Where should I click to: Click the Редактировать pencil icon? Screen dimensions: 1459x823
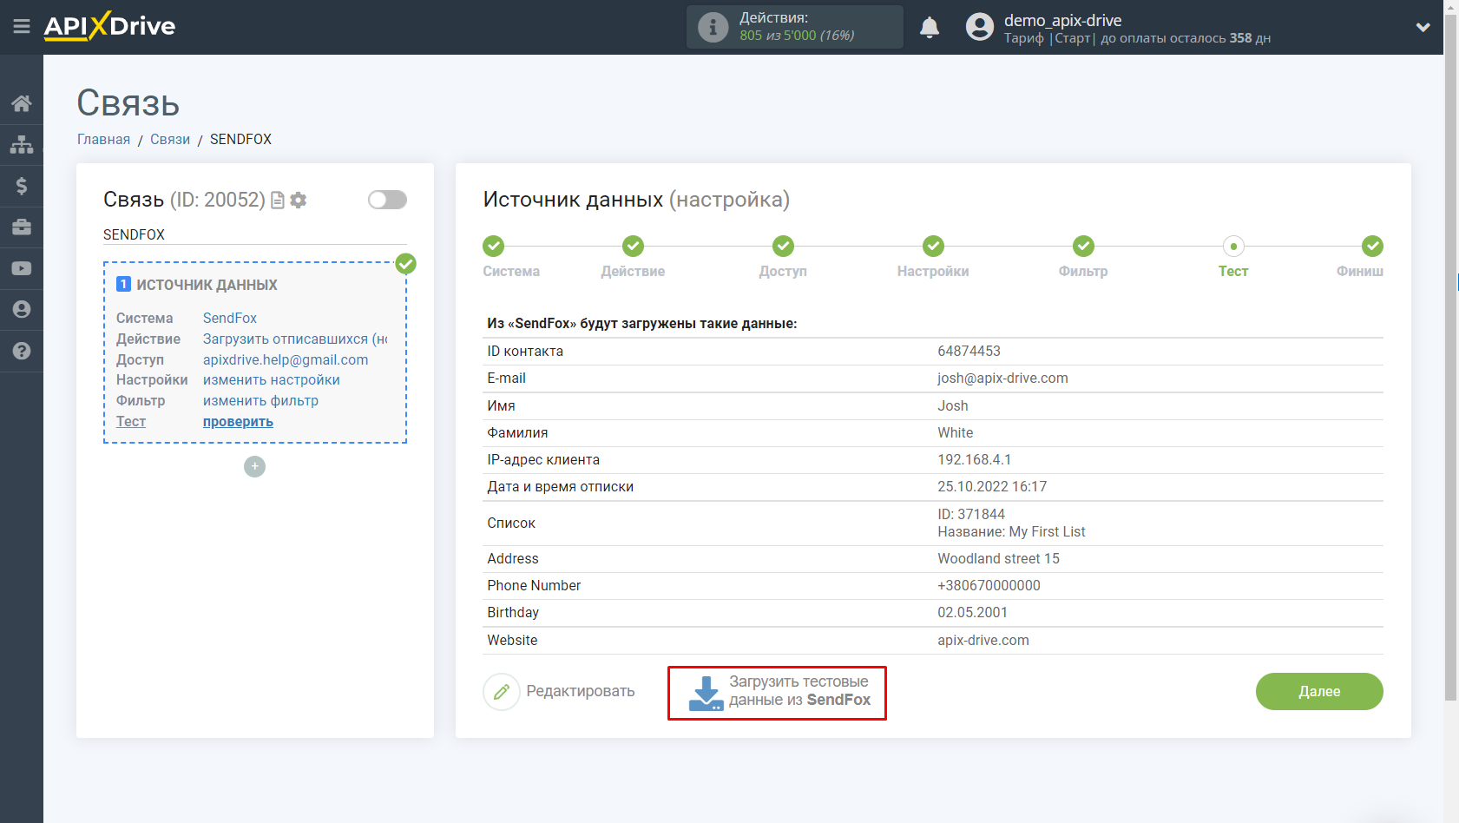(502, 692)
